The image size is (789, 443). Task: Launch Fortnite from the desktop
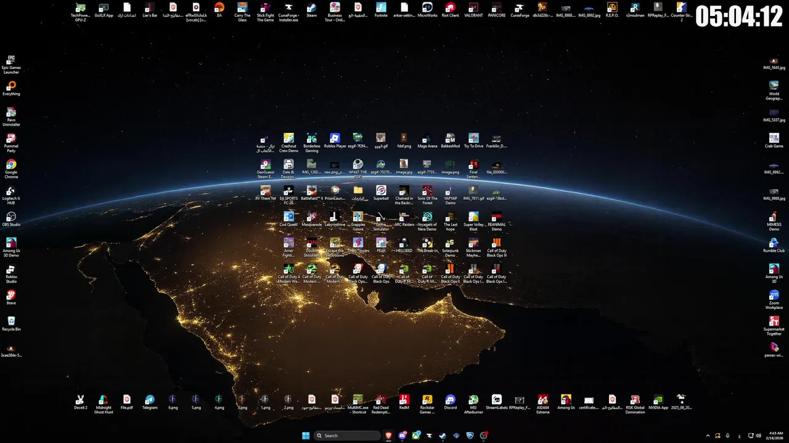pyautogui.click(x=381, y=10)
